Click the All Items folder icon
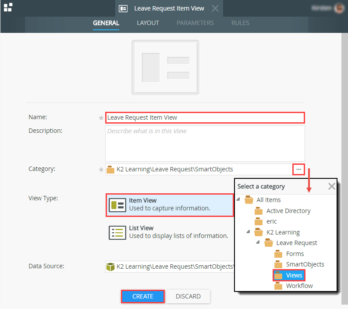Screen dimensions: 348x309 (249, 200)
